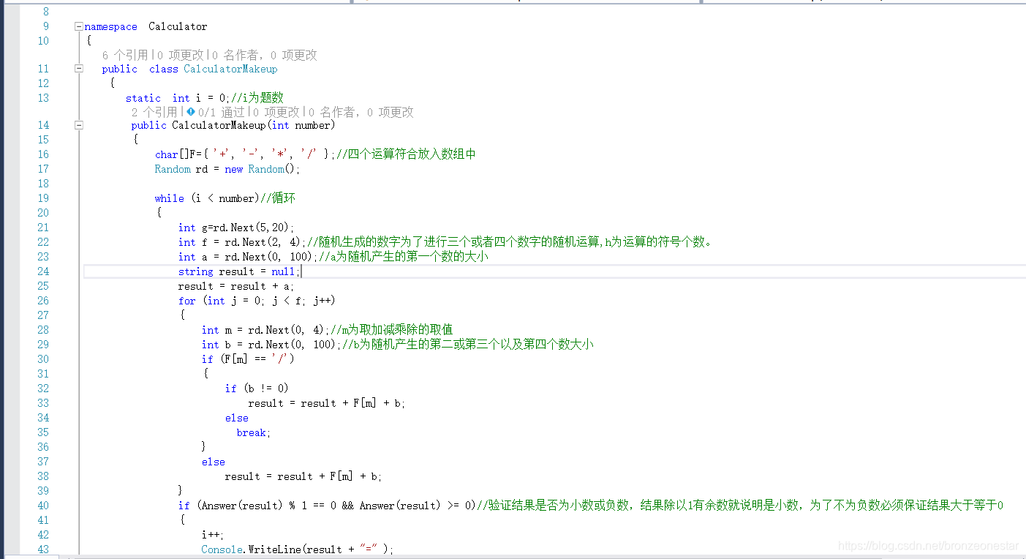Click the comment '//m为取加减乘除的取值'
The height and width of the screenshot is (559, 1026).
coord(392,330)
